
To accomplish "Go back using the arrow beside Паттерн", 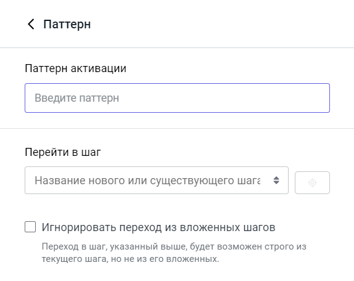I will coord(31,24).
